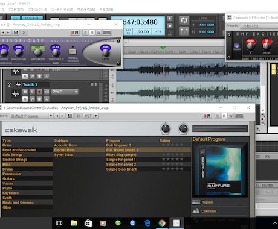The width and height of the screenshot is (278, 229).
Task: Toggle the metronome icon in transport
Action: click(170, 33)
